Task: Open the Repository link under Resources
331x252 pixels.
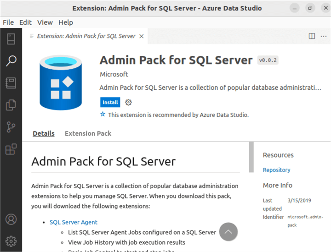Action: coord(276,170)
